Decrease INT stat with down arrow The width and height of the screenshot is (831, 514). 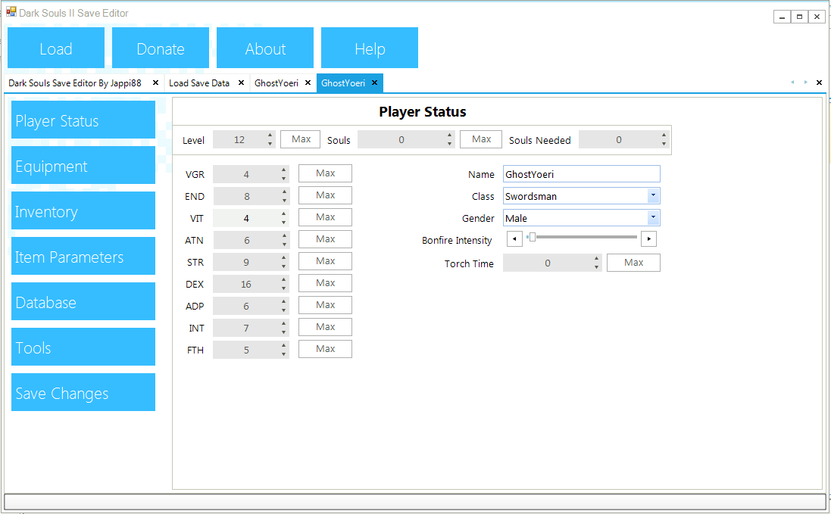(284, 332)
